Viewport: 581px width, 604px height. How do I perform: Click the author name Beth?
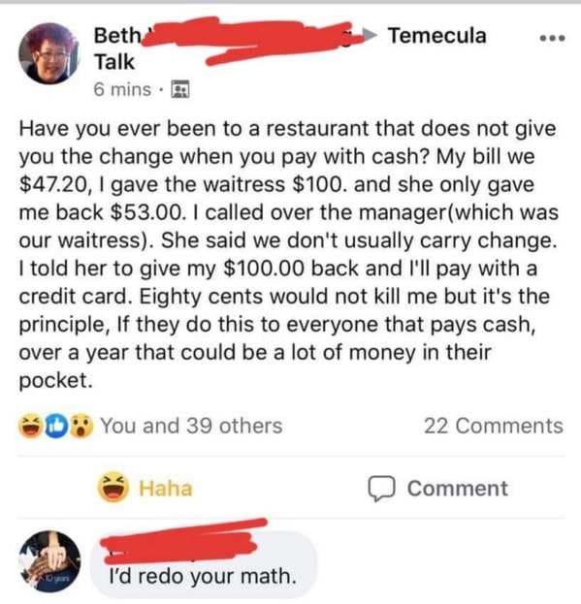pyautogui.click(x=118, y=36)
